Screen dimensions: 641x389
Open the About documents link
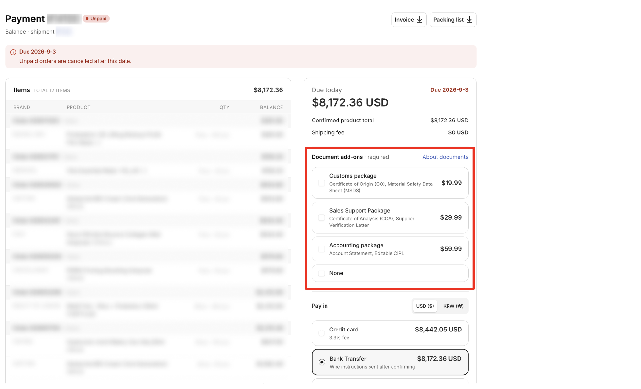click(445, 157)
